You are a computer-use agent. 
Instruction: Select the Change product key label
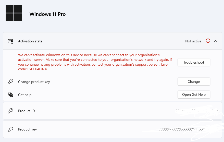34,82
